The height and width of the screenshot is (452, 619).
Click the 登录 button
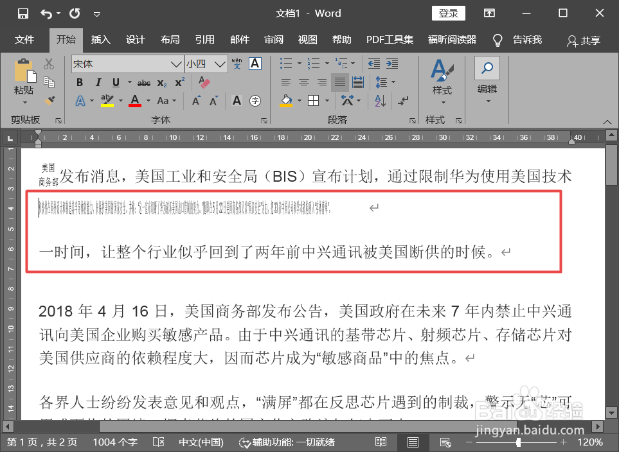448,13
